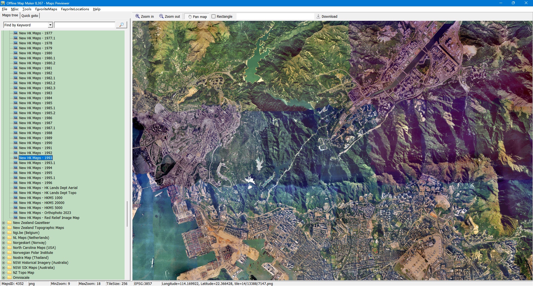This screenshot has width=533, height=286.
Task: Click map icon beside Red Relief Image Map
Action: click(x=16, y=218)
